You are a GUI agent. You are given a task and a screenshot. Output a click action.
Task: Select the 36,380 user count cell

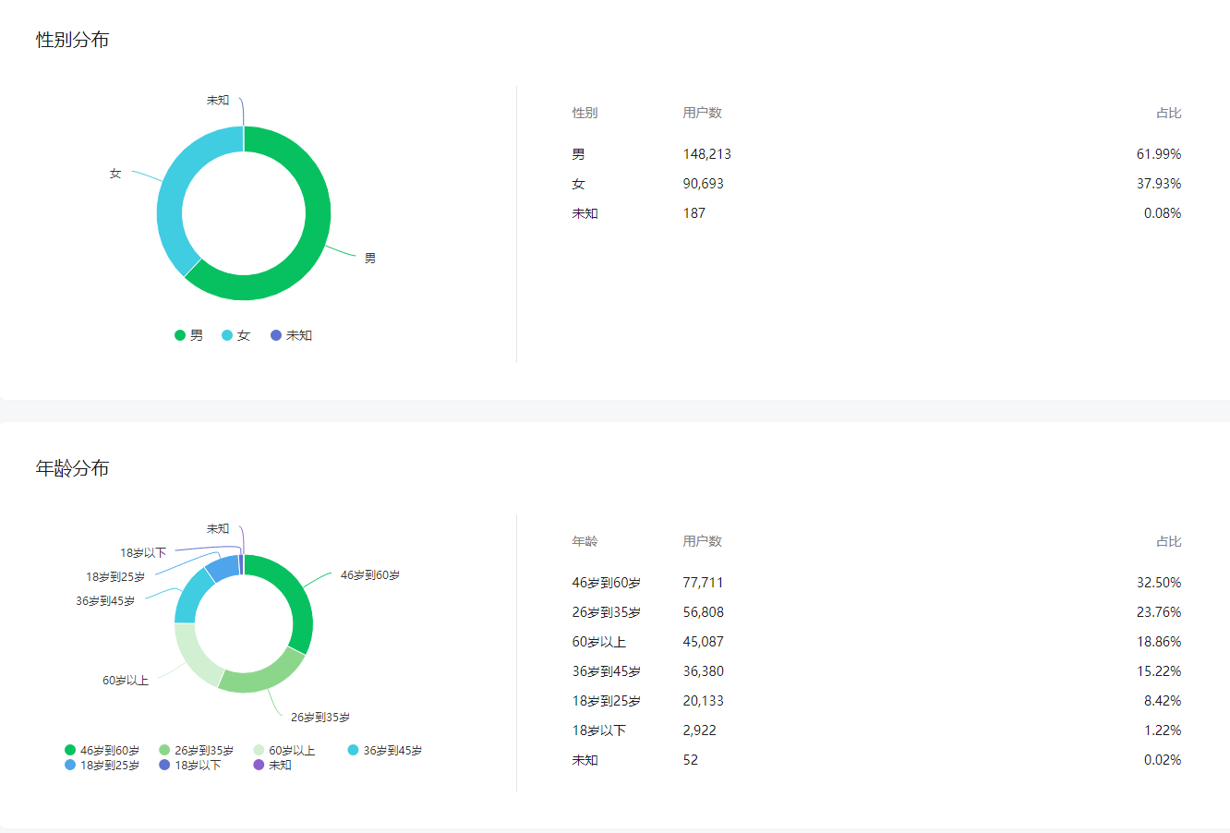tap(704, 671)
